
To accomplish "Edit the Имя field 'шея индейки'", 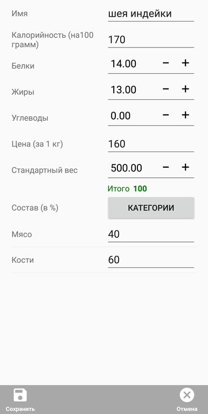I will click(151, 14).
